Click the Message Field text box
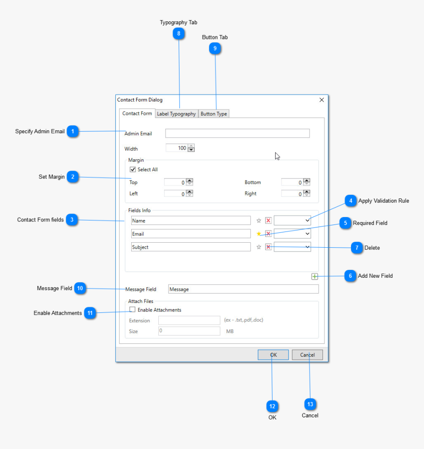The image size is (424, 449). (244, 289)
